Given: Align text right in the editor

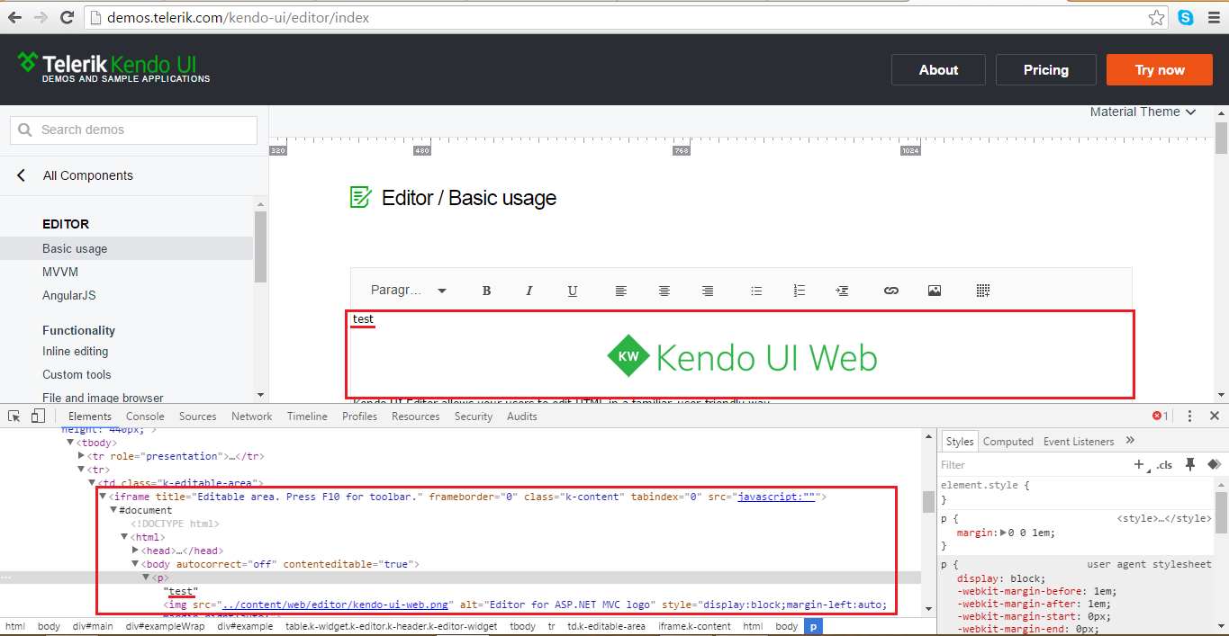Looking at the screenshot, I should [708, 291].
